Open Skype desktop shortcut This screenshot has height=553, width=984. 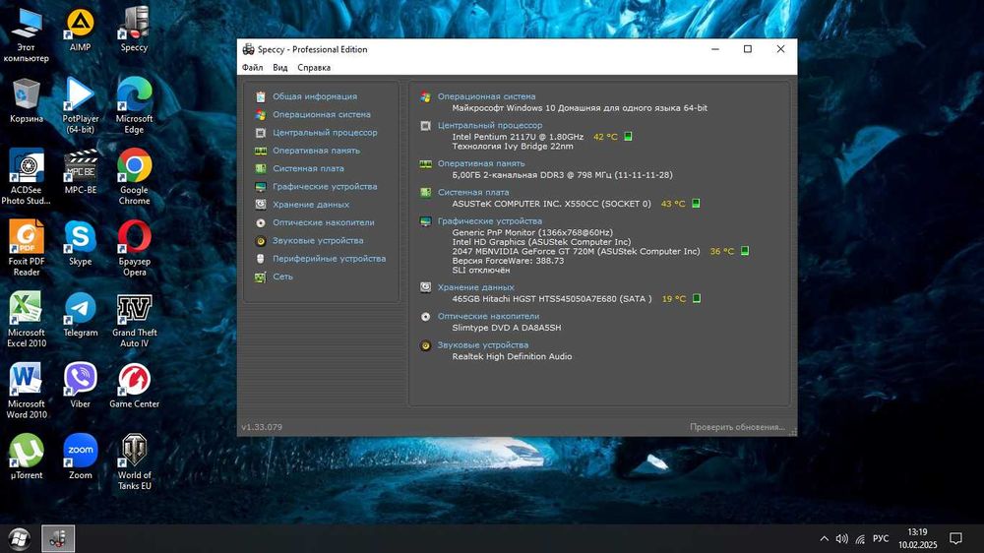[x=81, y=244]
